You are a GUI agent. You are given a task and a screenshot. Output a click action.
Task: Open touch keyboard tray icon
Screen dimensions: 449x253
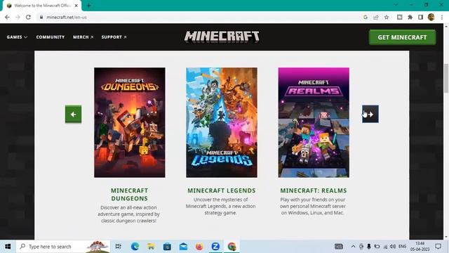click(339, 247)
